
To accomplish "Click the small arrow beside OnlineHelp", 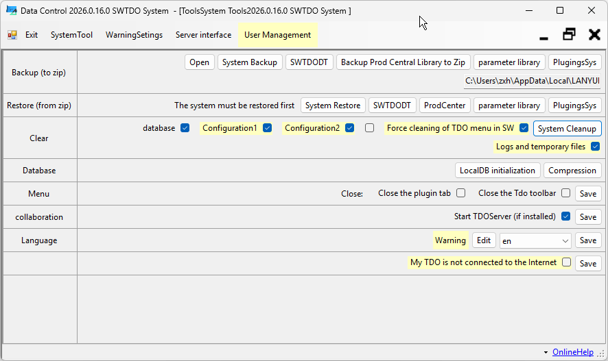I will [546, 352].
